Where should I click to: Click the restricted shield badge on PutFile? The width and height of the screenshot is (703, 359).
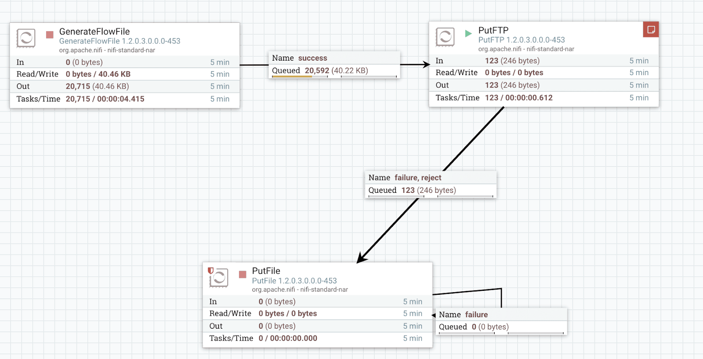pos(210,271)
